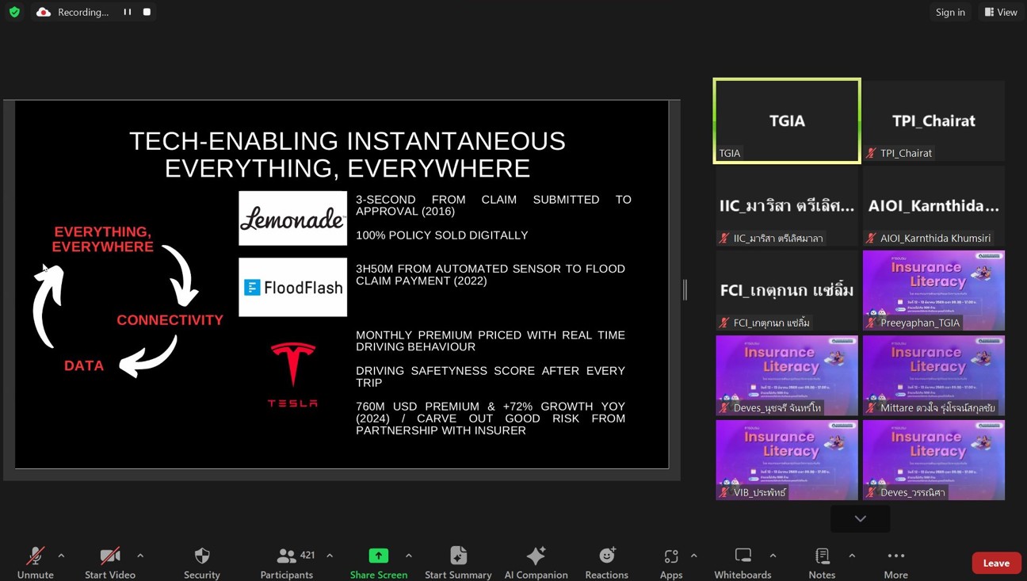This screenshot has width=1027, height=581.
Task: Click the slide title 'TECH-ENABLING INSTANTANEOUS'
Action: [347, 141]
